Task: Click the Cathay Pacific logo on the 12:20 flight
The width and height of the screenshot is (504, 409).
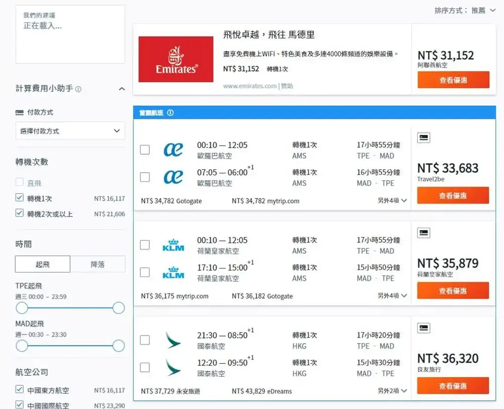Action: point(173,368)
